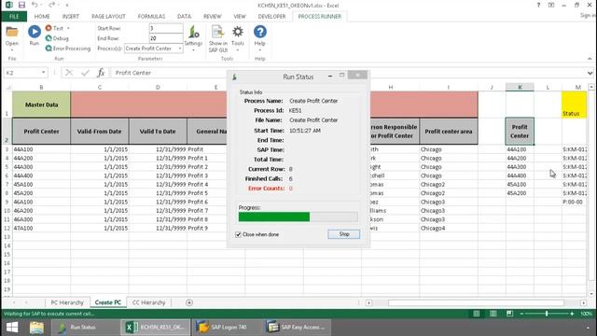
Task: Select the Master Data header cell
Action: tap(41, 105)
